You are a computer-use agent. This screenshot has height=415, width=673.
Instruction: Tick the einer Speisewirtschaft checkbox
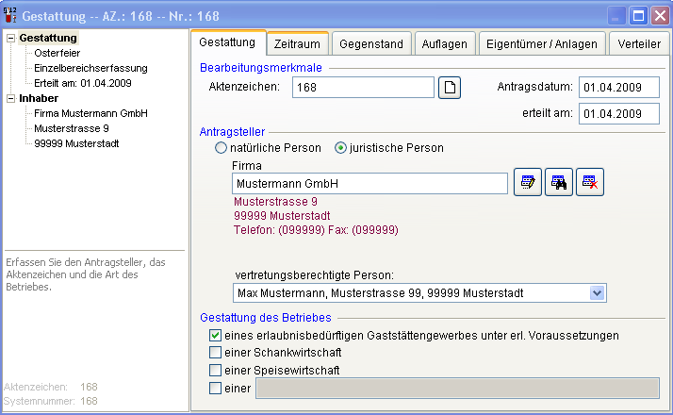pyautogui.click(x=215, y=371)
